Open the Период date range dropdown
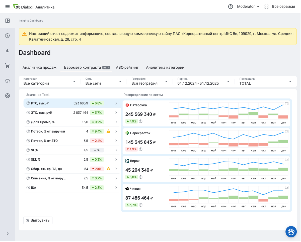Screen dimensions: 301x242 pos(203,81)
